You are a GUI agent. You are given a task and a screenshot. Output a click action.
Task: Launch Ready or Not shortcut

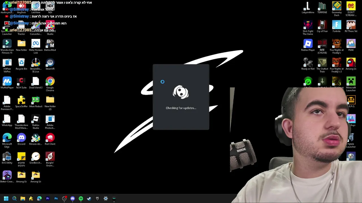click(x=308, y=64)
